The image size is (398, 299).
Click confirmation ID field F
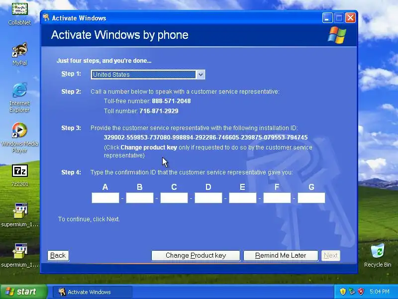click(x=277, y=198)
